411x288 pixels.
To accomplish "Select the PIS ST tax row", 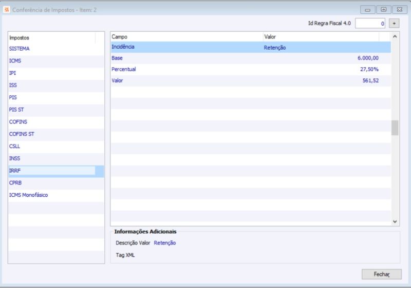I will (x=56, y=110).
